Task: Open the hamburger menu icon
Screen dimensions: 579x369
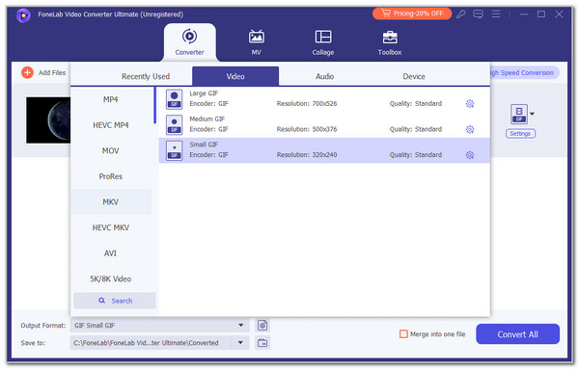Action: pos(496,14)
